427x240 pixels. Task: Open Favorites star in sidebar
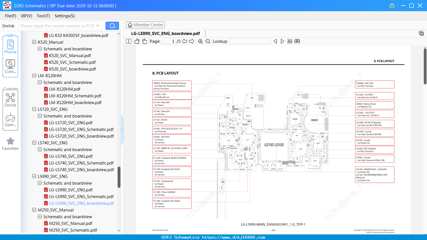pyautogui.click(x=10, y=144)
